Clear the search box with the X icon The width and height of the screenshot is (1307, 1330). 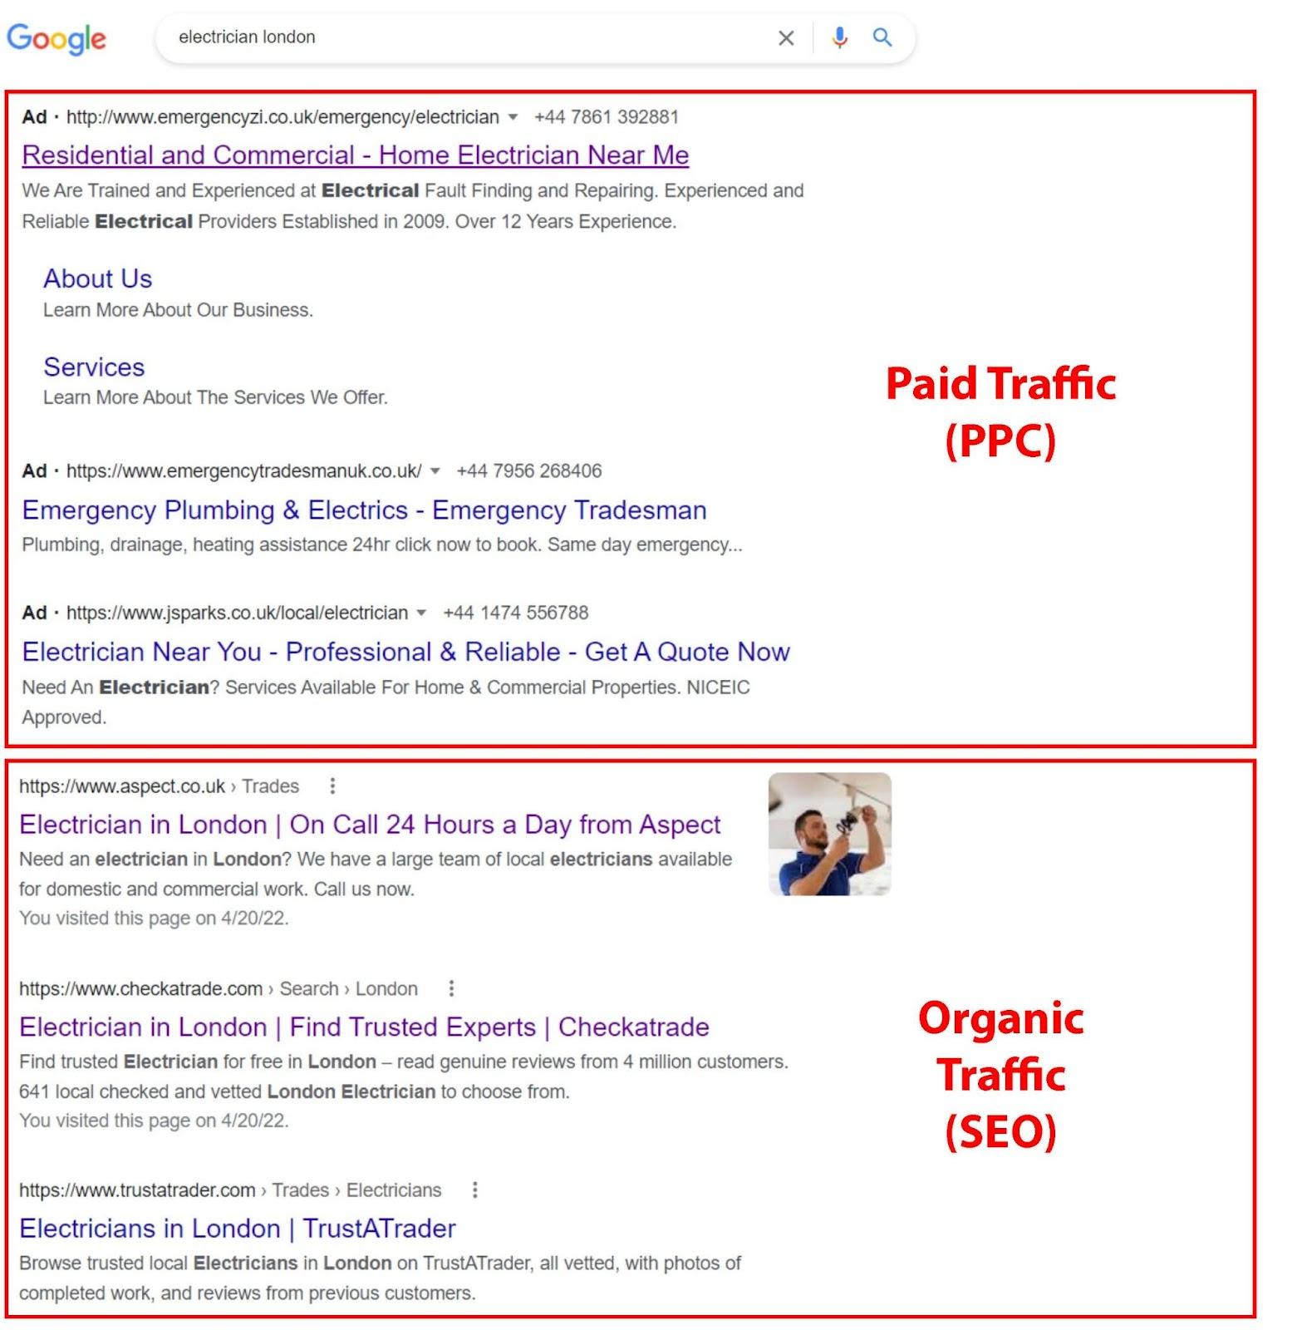pos(785,37)
